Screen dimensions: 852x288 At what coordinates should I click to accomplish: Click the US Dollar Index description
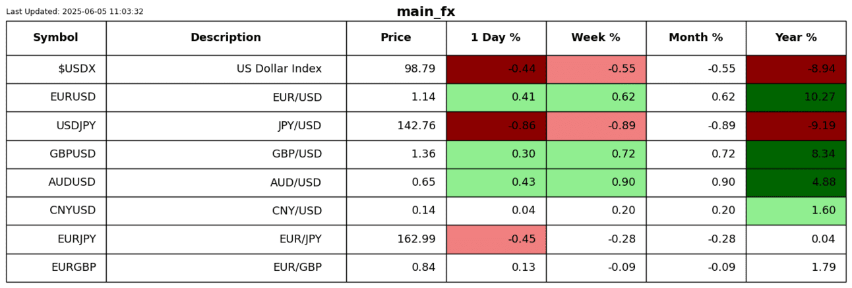[x=279, y=69]
